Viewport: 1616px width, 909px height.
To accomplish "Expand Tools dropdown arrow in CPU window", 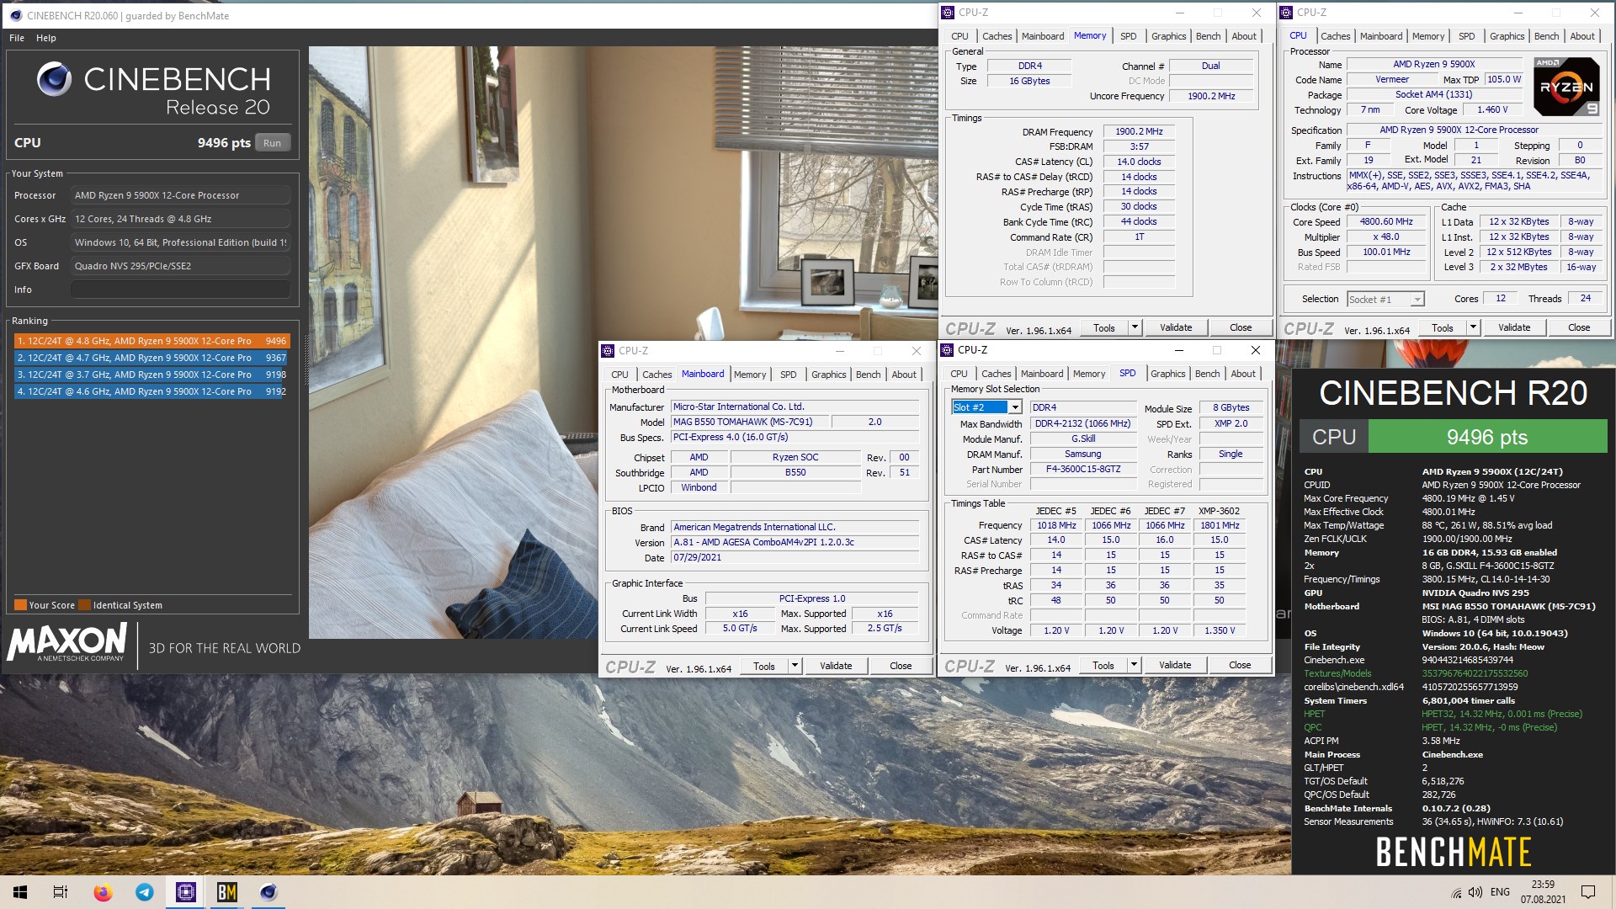I will (x=1472, y=327).
